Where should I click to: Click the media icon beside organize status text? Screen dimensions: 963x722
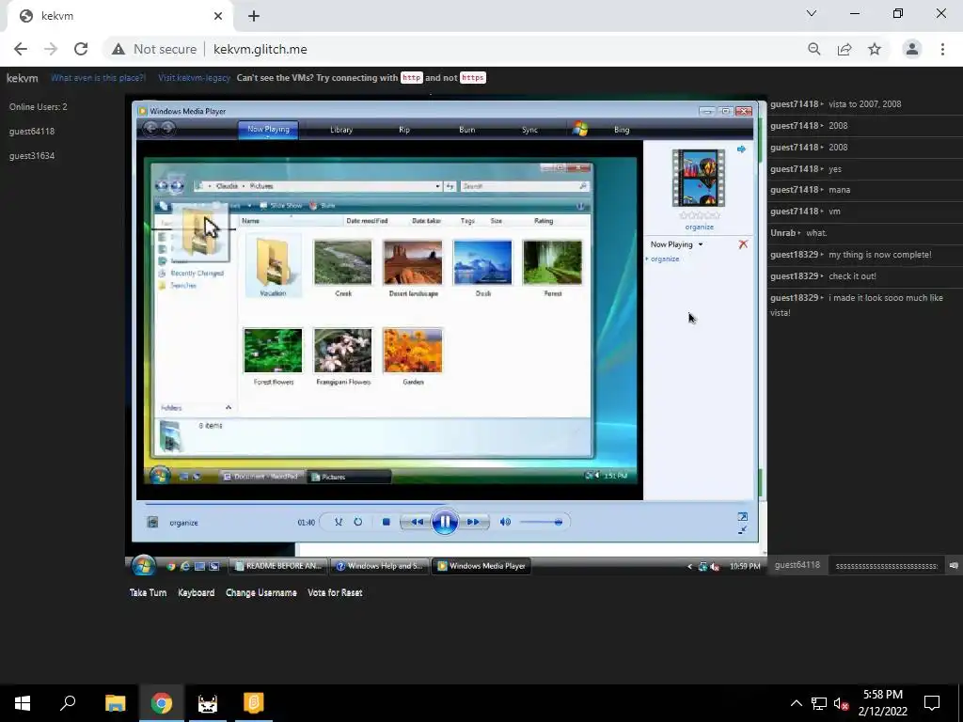click(153, 523)
